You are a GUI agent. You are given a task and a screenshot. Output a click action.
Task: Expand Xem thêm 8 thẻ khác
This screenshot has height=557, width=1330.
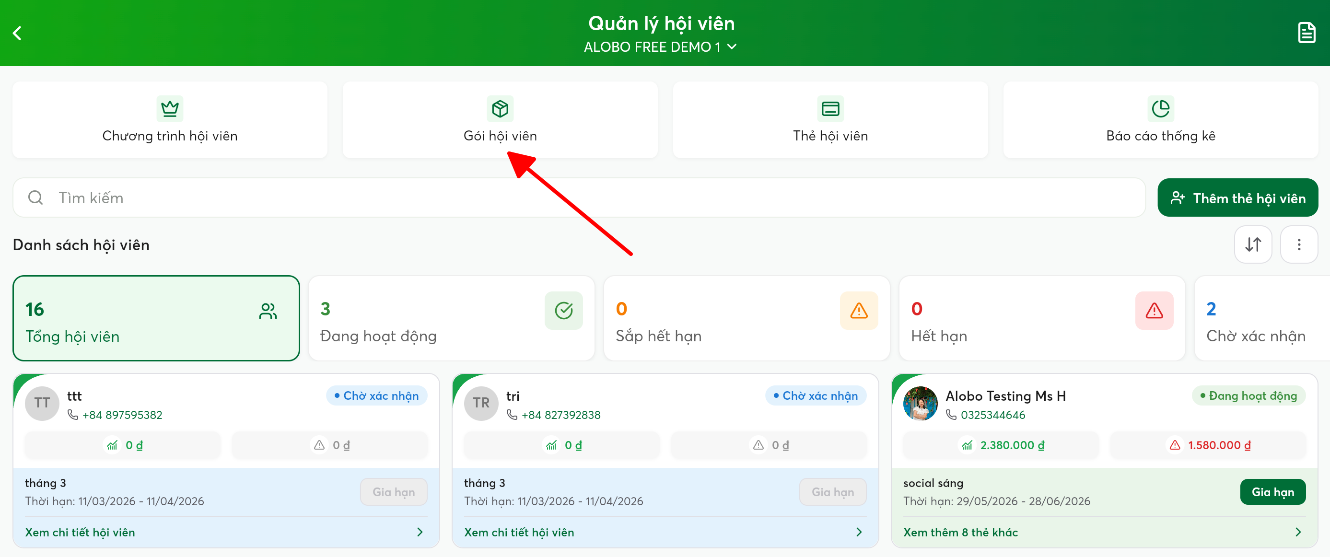[960, 532]
